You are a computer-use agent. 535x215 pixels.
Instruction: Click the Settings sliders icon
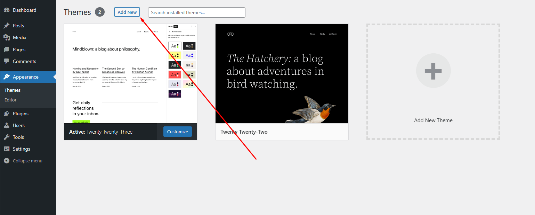point(7,149)
